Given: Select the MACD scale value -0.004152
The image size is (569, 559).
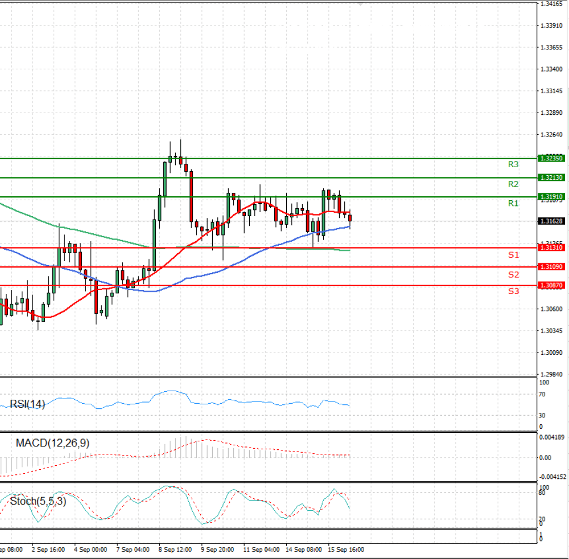Looking at the screenshot, I should pos(552,477).
